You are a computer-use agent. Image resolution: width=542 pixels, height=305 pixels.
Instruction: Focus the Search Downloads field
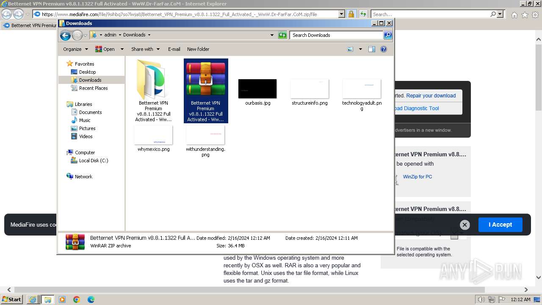[x=337, y=35]
